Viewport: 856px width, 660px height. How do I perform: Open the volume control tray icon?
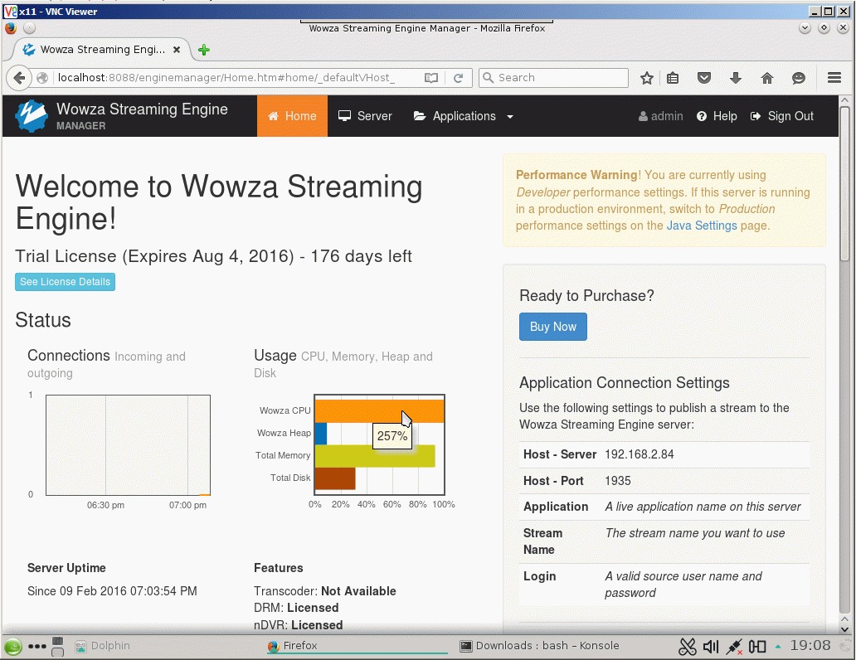711,647
